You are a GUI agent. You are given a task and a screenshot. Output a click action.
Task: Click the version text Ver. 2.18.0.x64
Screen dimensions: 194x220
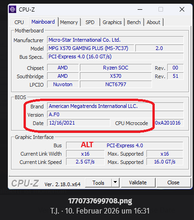(x=62, y=184)
